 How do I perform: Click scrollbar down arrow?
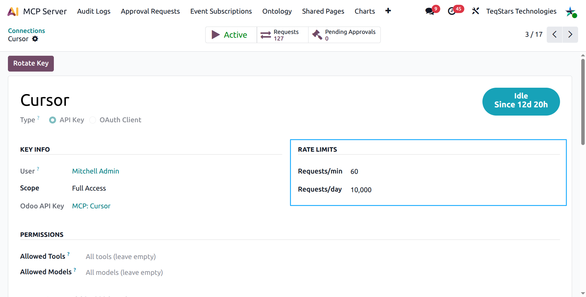click(x=583, y=294)
